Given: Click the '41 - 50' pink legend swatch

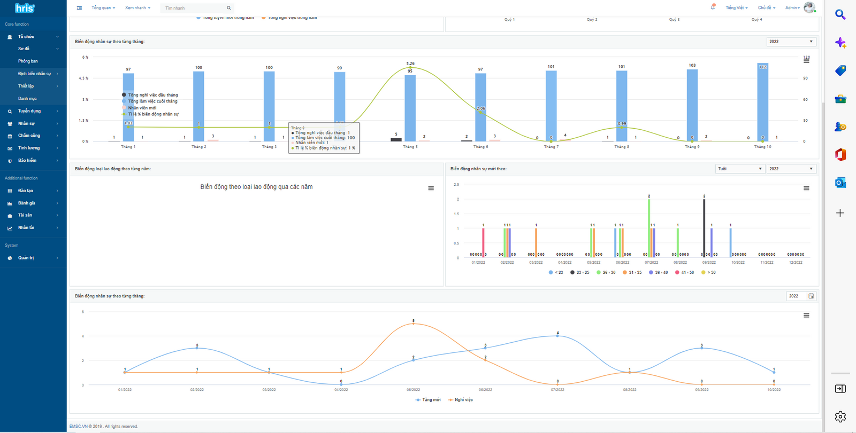Looking at the screenshot, I should coord(677,272).
